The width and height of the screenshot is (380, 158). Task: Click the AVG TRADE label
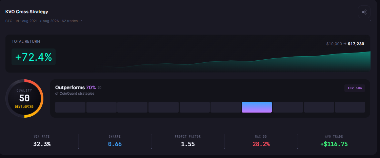point(334,137)
